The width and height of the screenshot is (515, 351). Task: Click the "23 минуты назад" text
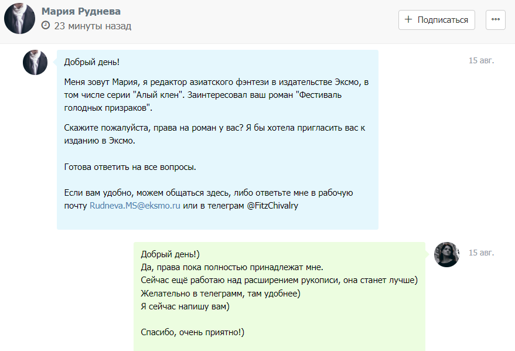tap(93, 26)
